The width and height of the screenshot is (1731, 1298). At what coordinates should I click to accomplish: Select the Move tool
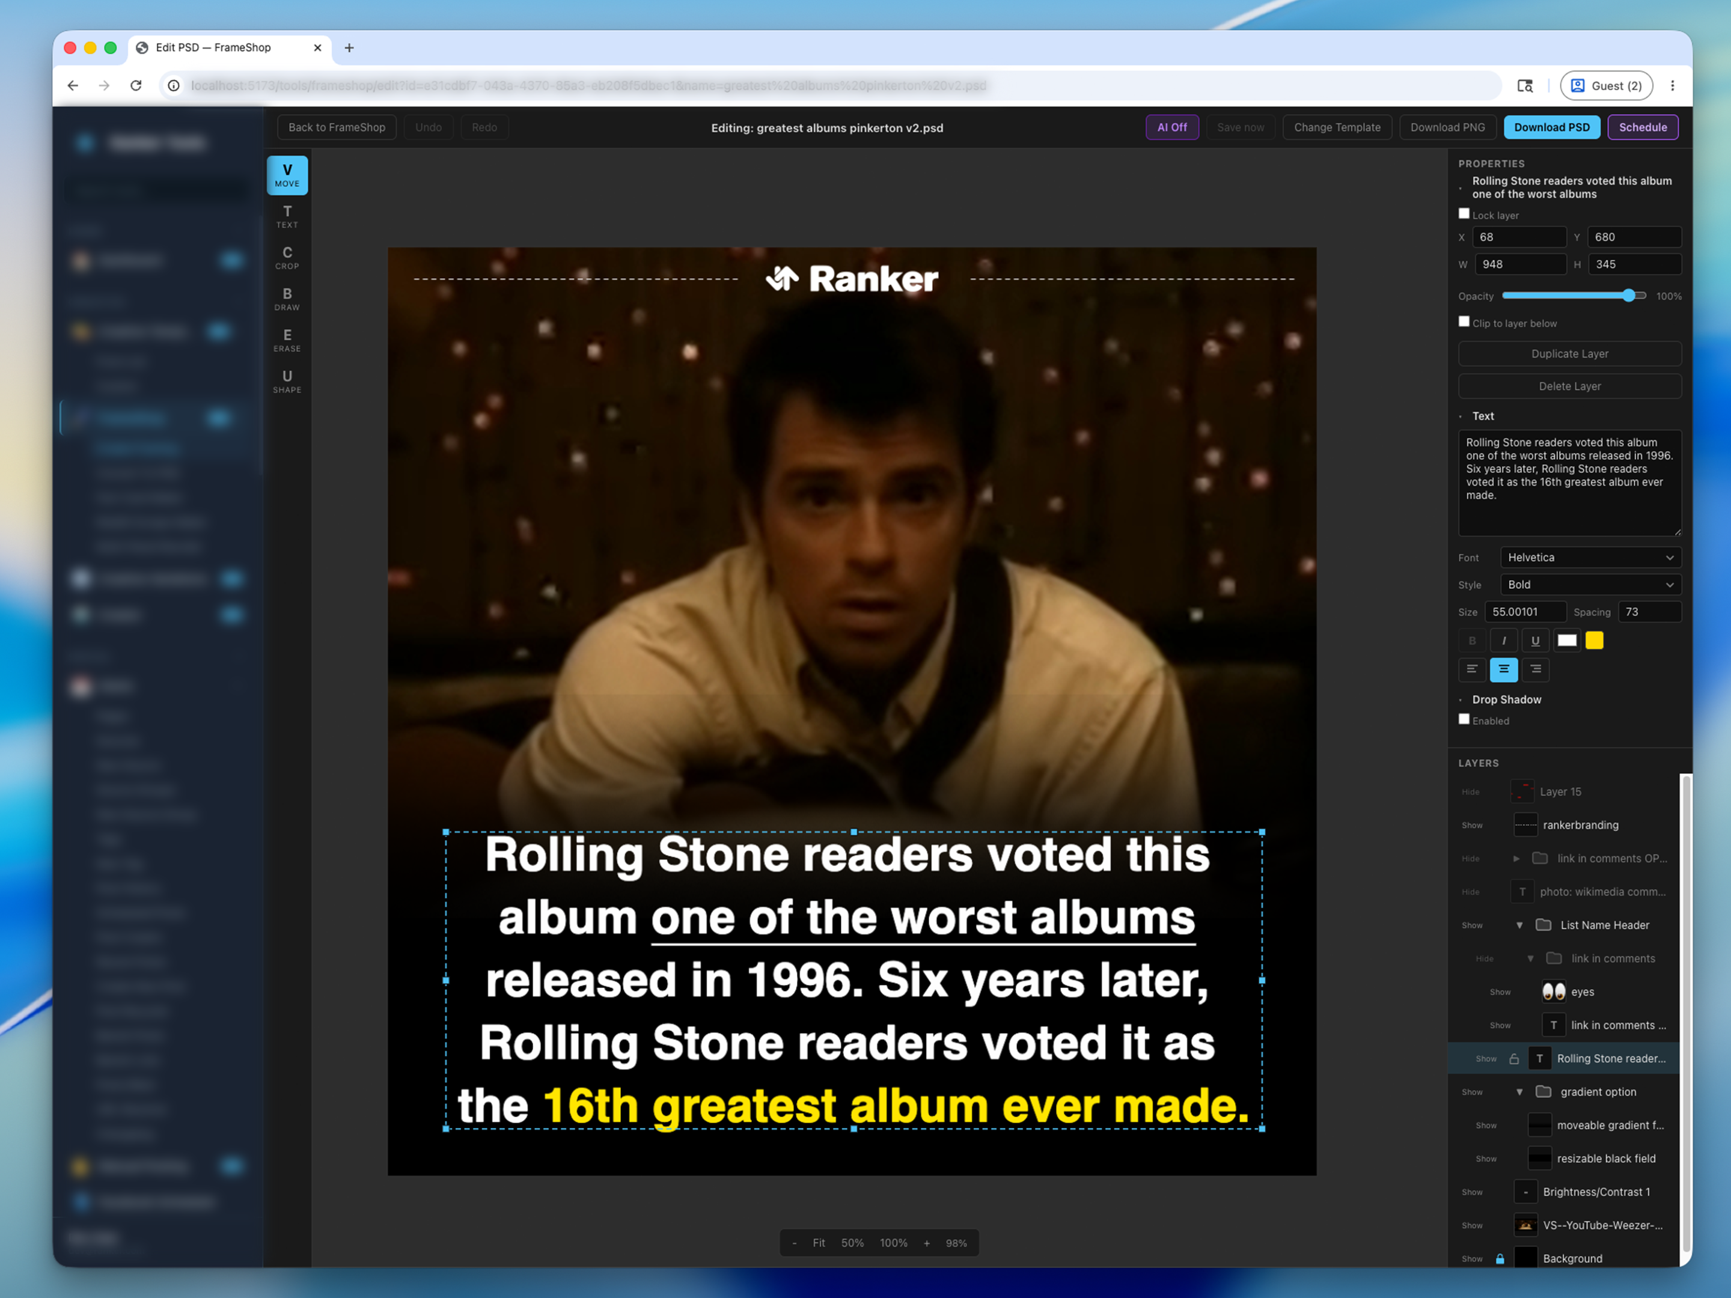pos(287,175)
